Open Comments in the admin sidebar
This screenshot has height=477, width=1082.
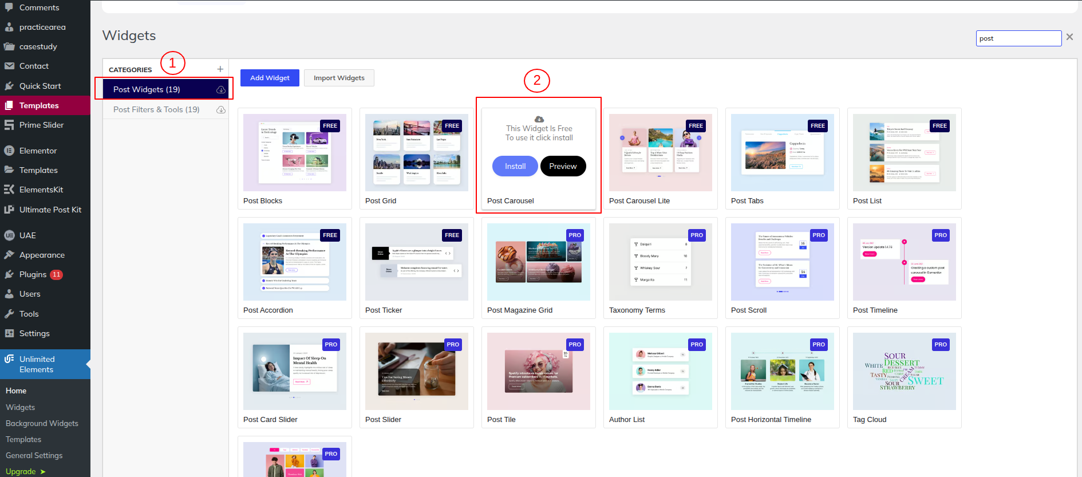coord(39,7)
